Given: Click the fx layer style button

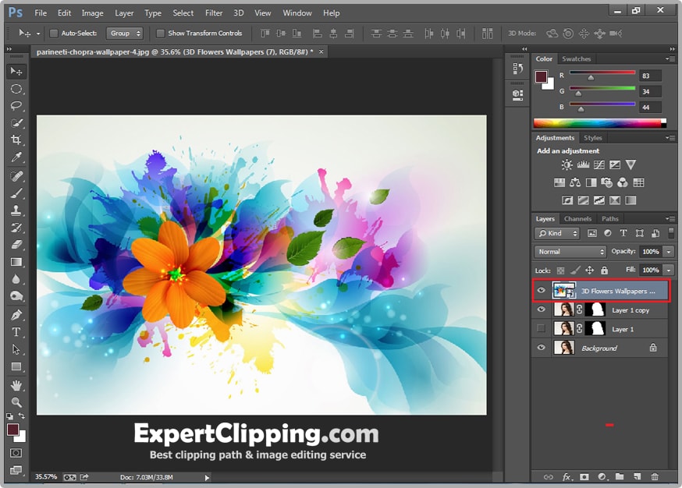Looking at the screenshot, I should (567, 476).
